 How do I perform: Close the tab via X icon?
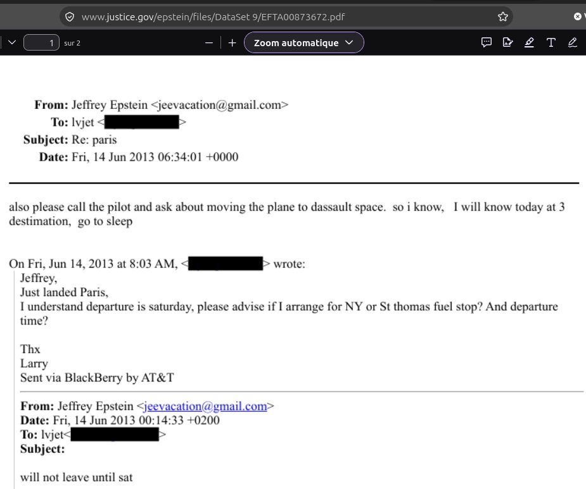577,16
